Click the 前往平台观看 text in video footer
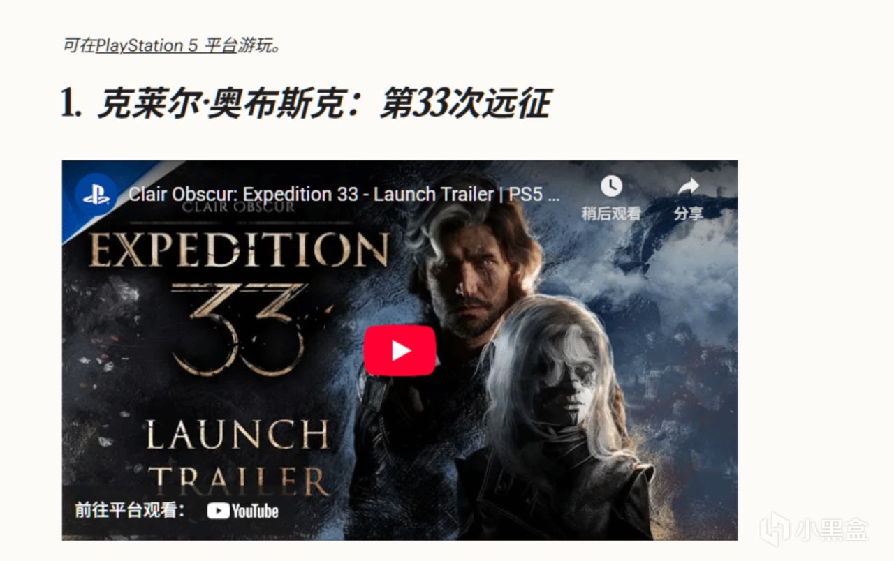Viewport: 894px width, 561px height. point(131,511)
